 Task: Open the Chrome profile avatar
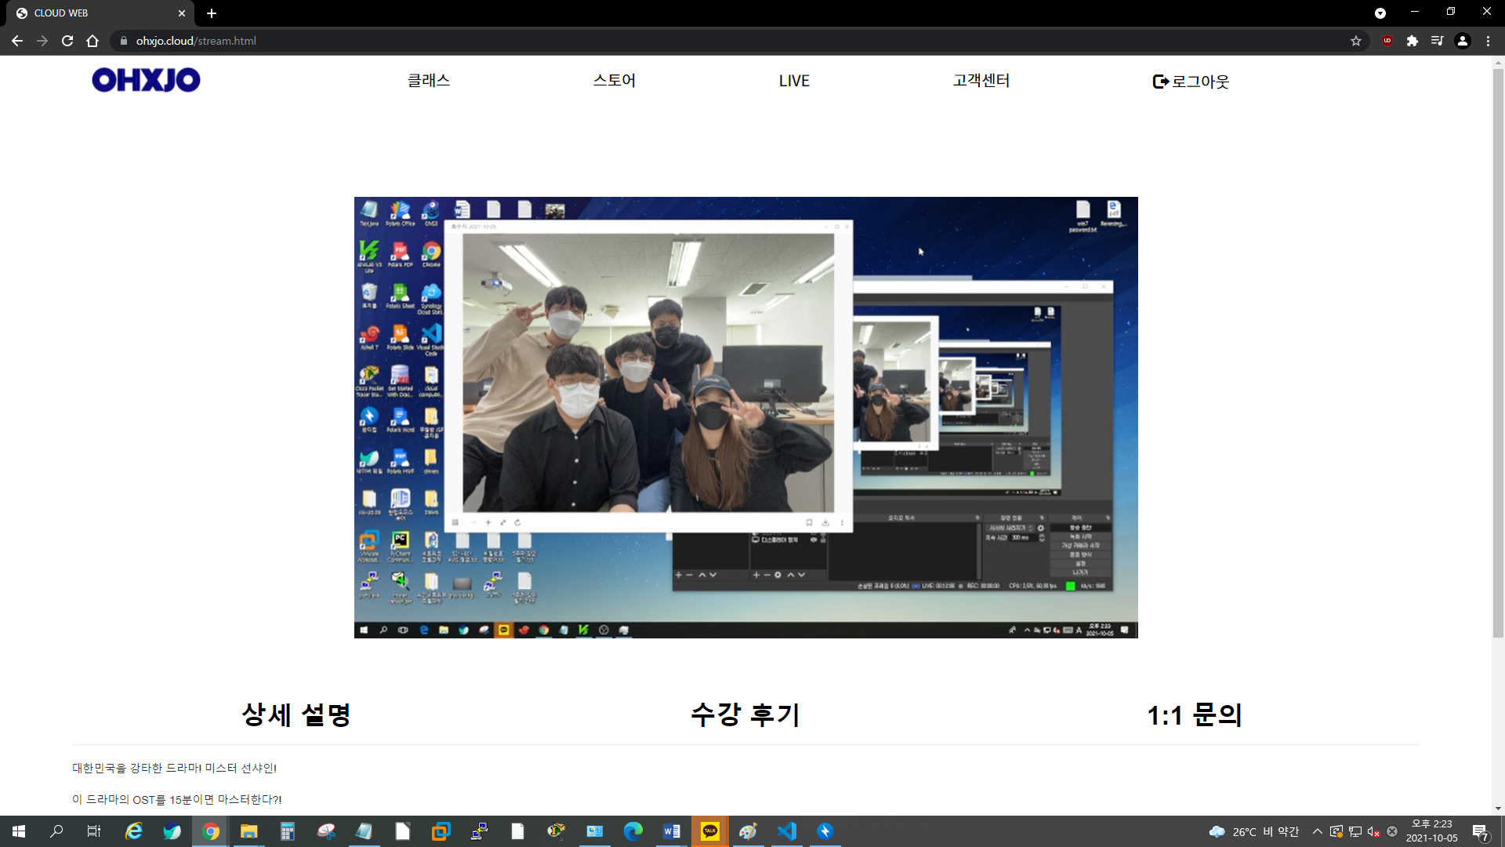click(x=1463, y=41)
